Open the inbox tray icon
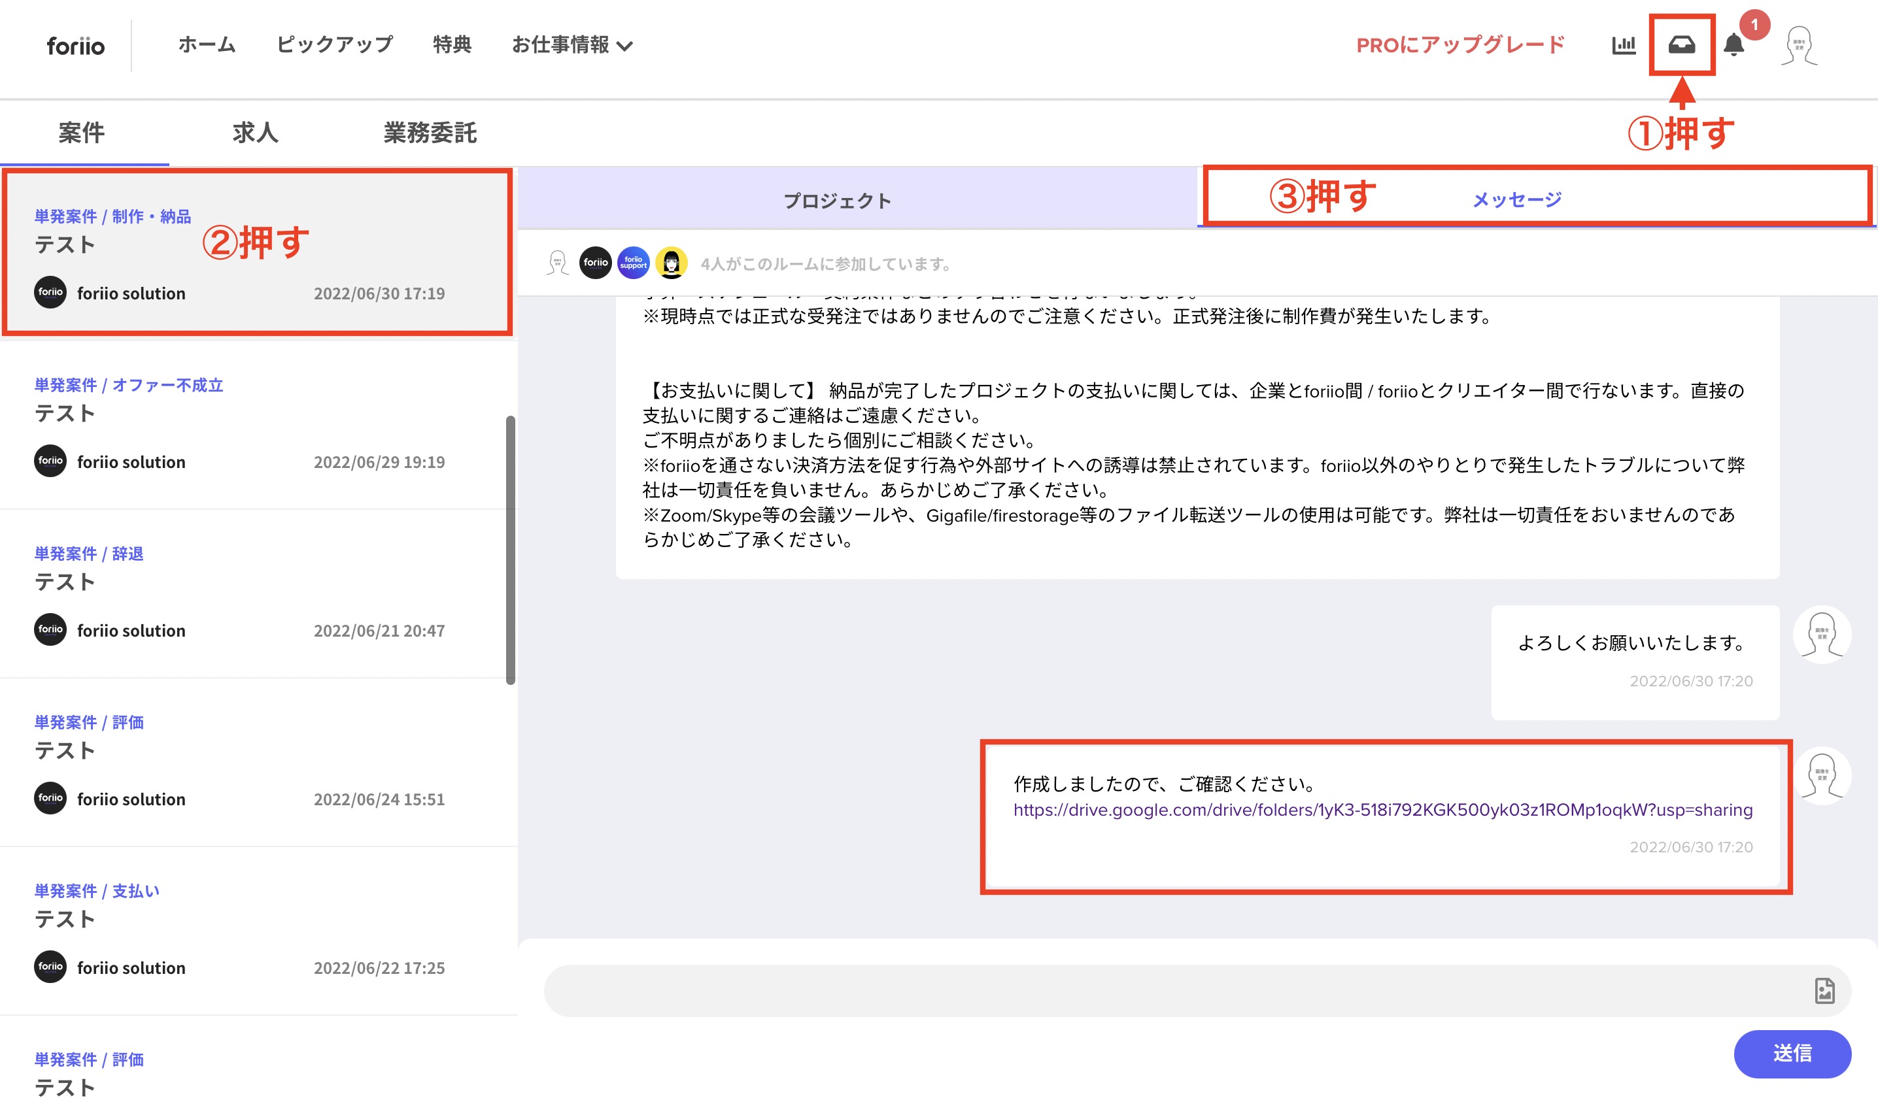1878x1102 pixels. click(x=1681, y=46)
